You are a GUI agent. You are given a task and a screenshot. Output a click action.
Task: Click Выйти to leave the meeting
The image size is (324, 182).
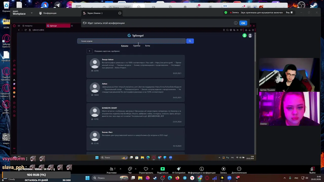tap(312, 170)
